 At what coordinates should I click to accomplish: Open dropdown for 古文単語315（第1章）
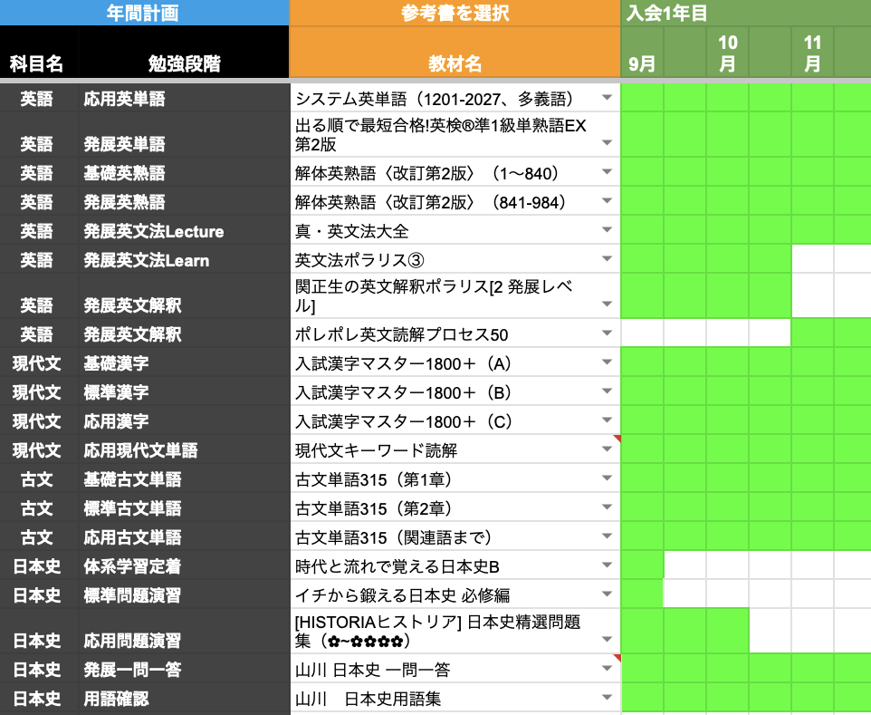[607, 478]
